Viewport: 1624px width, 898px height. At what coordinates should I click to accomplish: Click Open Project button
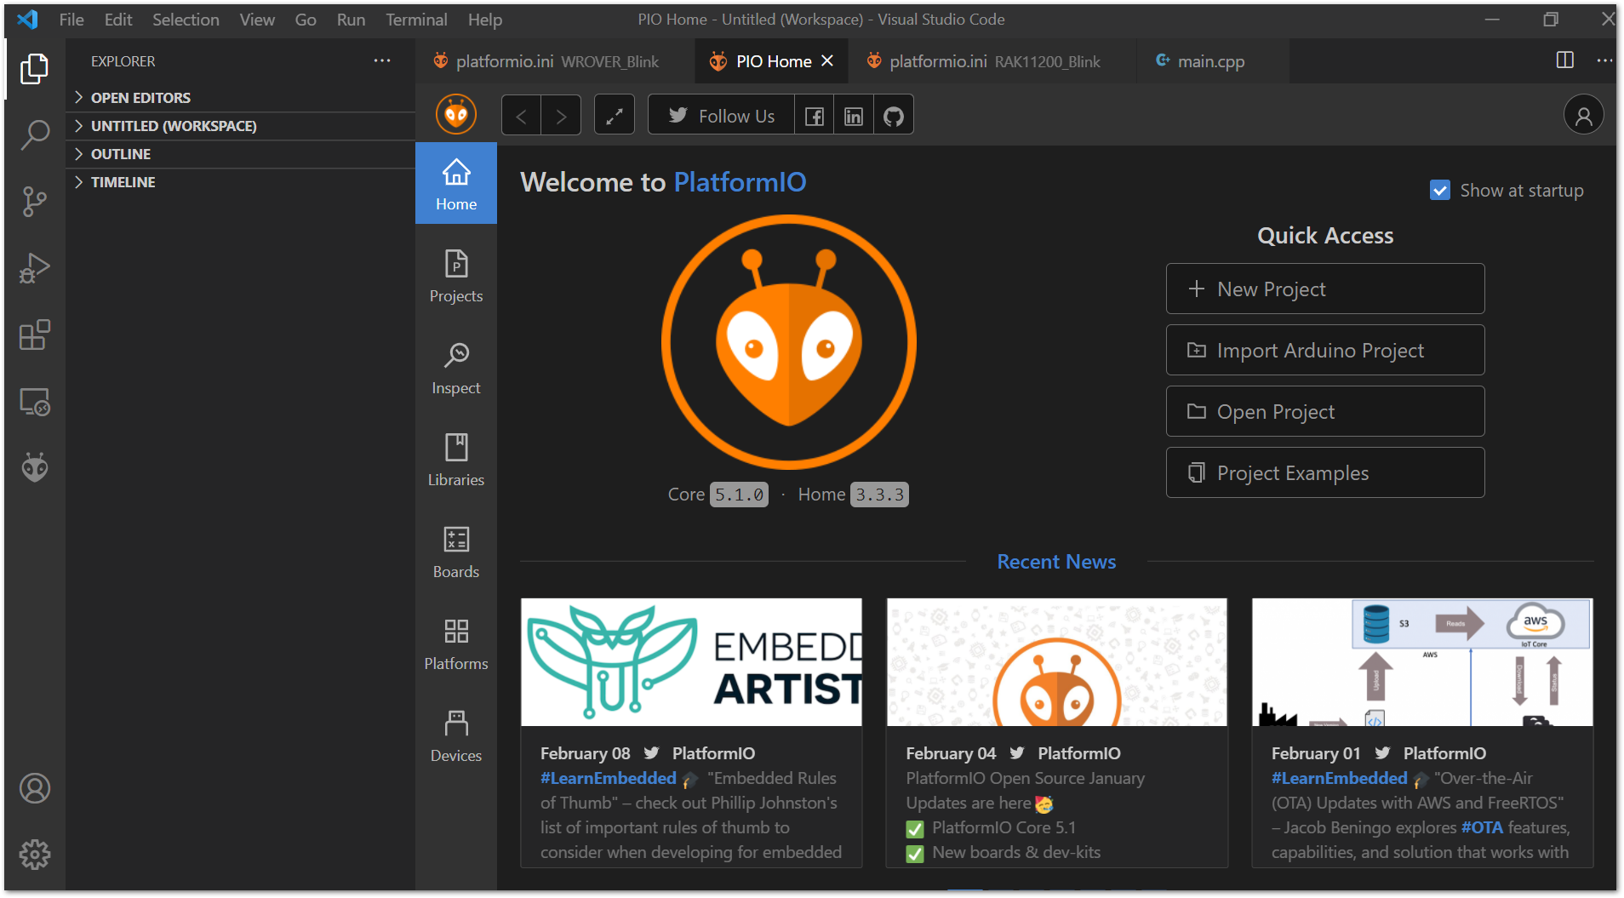point(1324,411)
